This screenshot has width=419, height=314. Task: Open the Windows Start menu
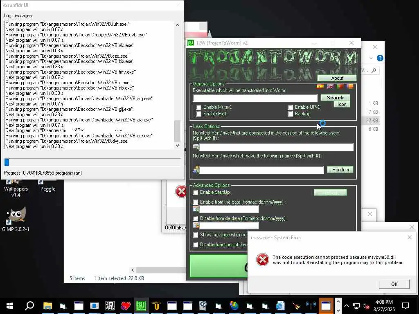click(10, 306)
